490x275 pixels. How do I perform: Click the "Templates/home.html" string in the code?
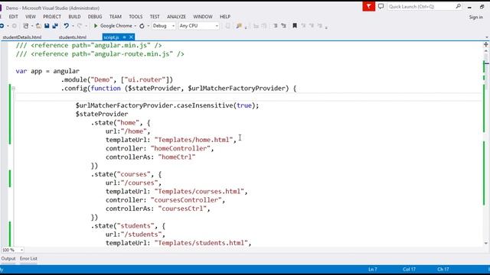[194, 140]
